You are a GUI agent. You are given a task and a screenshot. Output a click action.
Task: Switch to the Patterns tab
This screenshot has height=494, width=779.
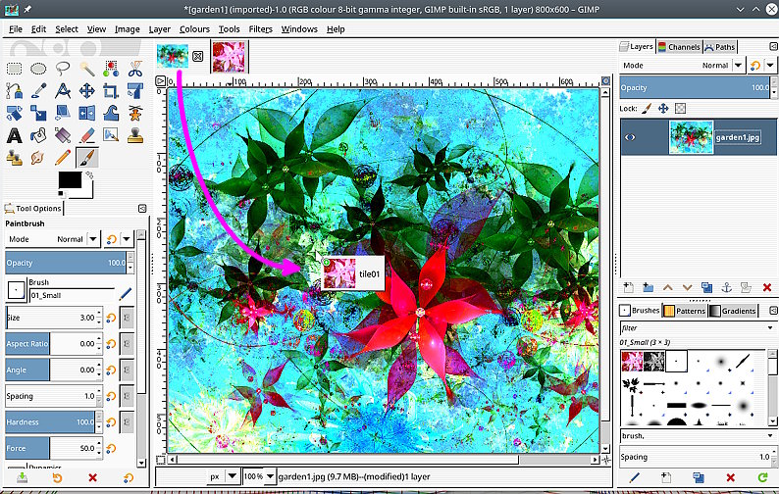tap(685, 311)
